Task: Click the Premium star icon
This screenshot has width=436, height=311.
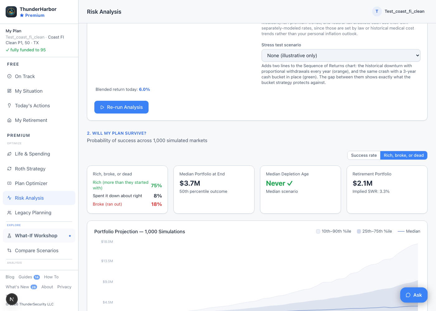Action: coord(22,15)
